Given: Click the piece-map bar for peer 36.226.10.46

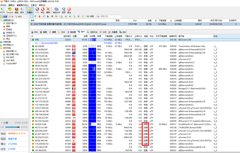Looking at the screenshot, I should point(92,124).
